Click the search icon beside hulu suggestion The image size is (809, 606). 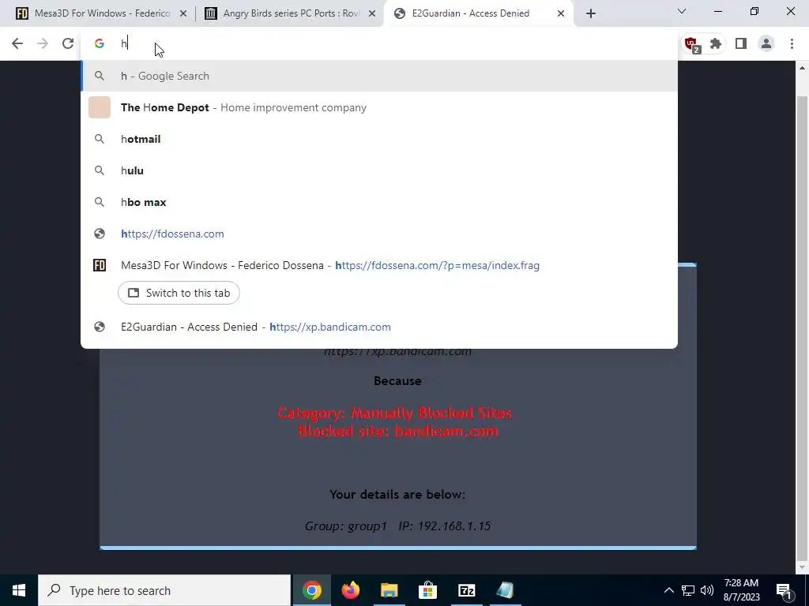pos(100,170)
